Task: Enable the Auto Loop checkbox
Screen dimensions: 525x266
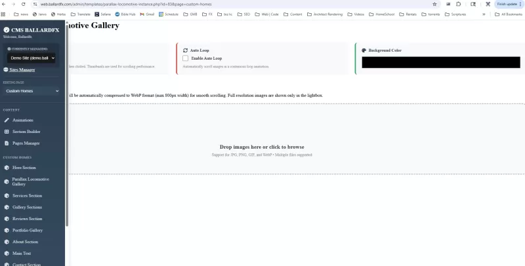Action: [x=186, y=58]
